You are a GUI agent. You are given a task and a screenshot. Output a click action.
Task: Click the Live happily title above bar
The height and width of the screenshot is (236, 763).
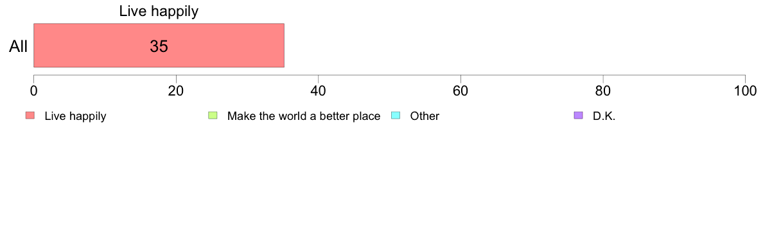click(x=159, y=12)
